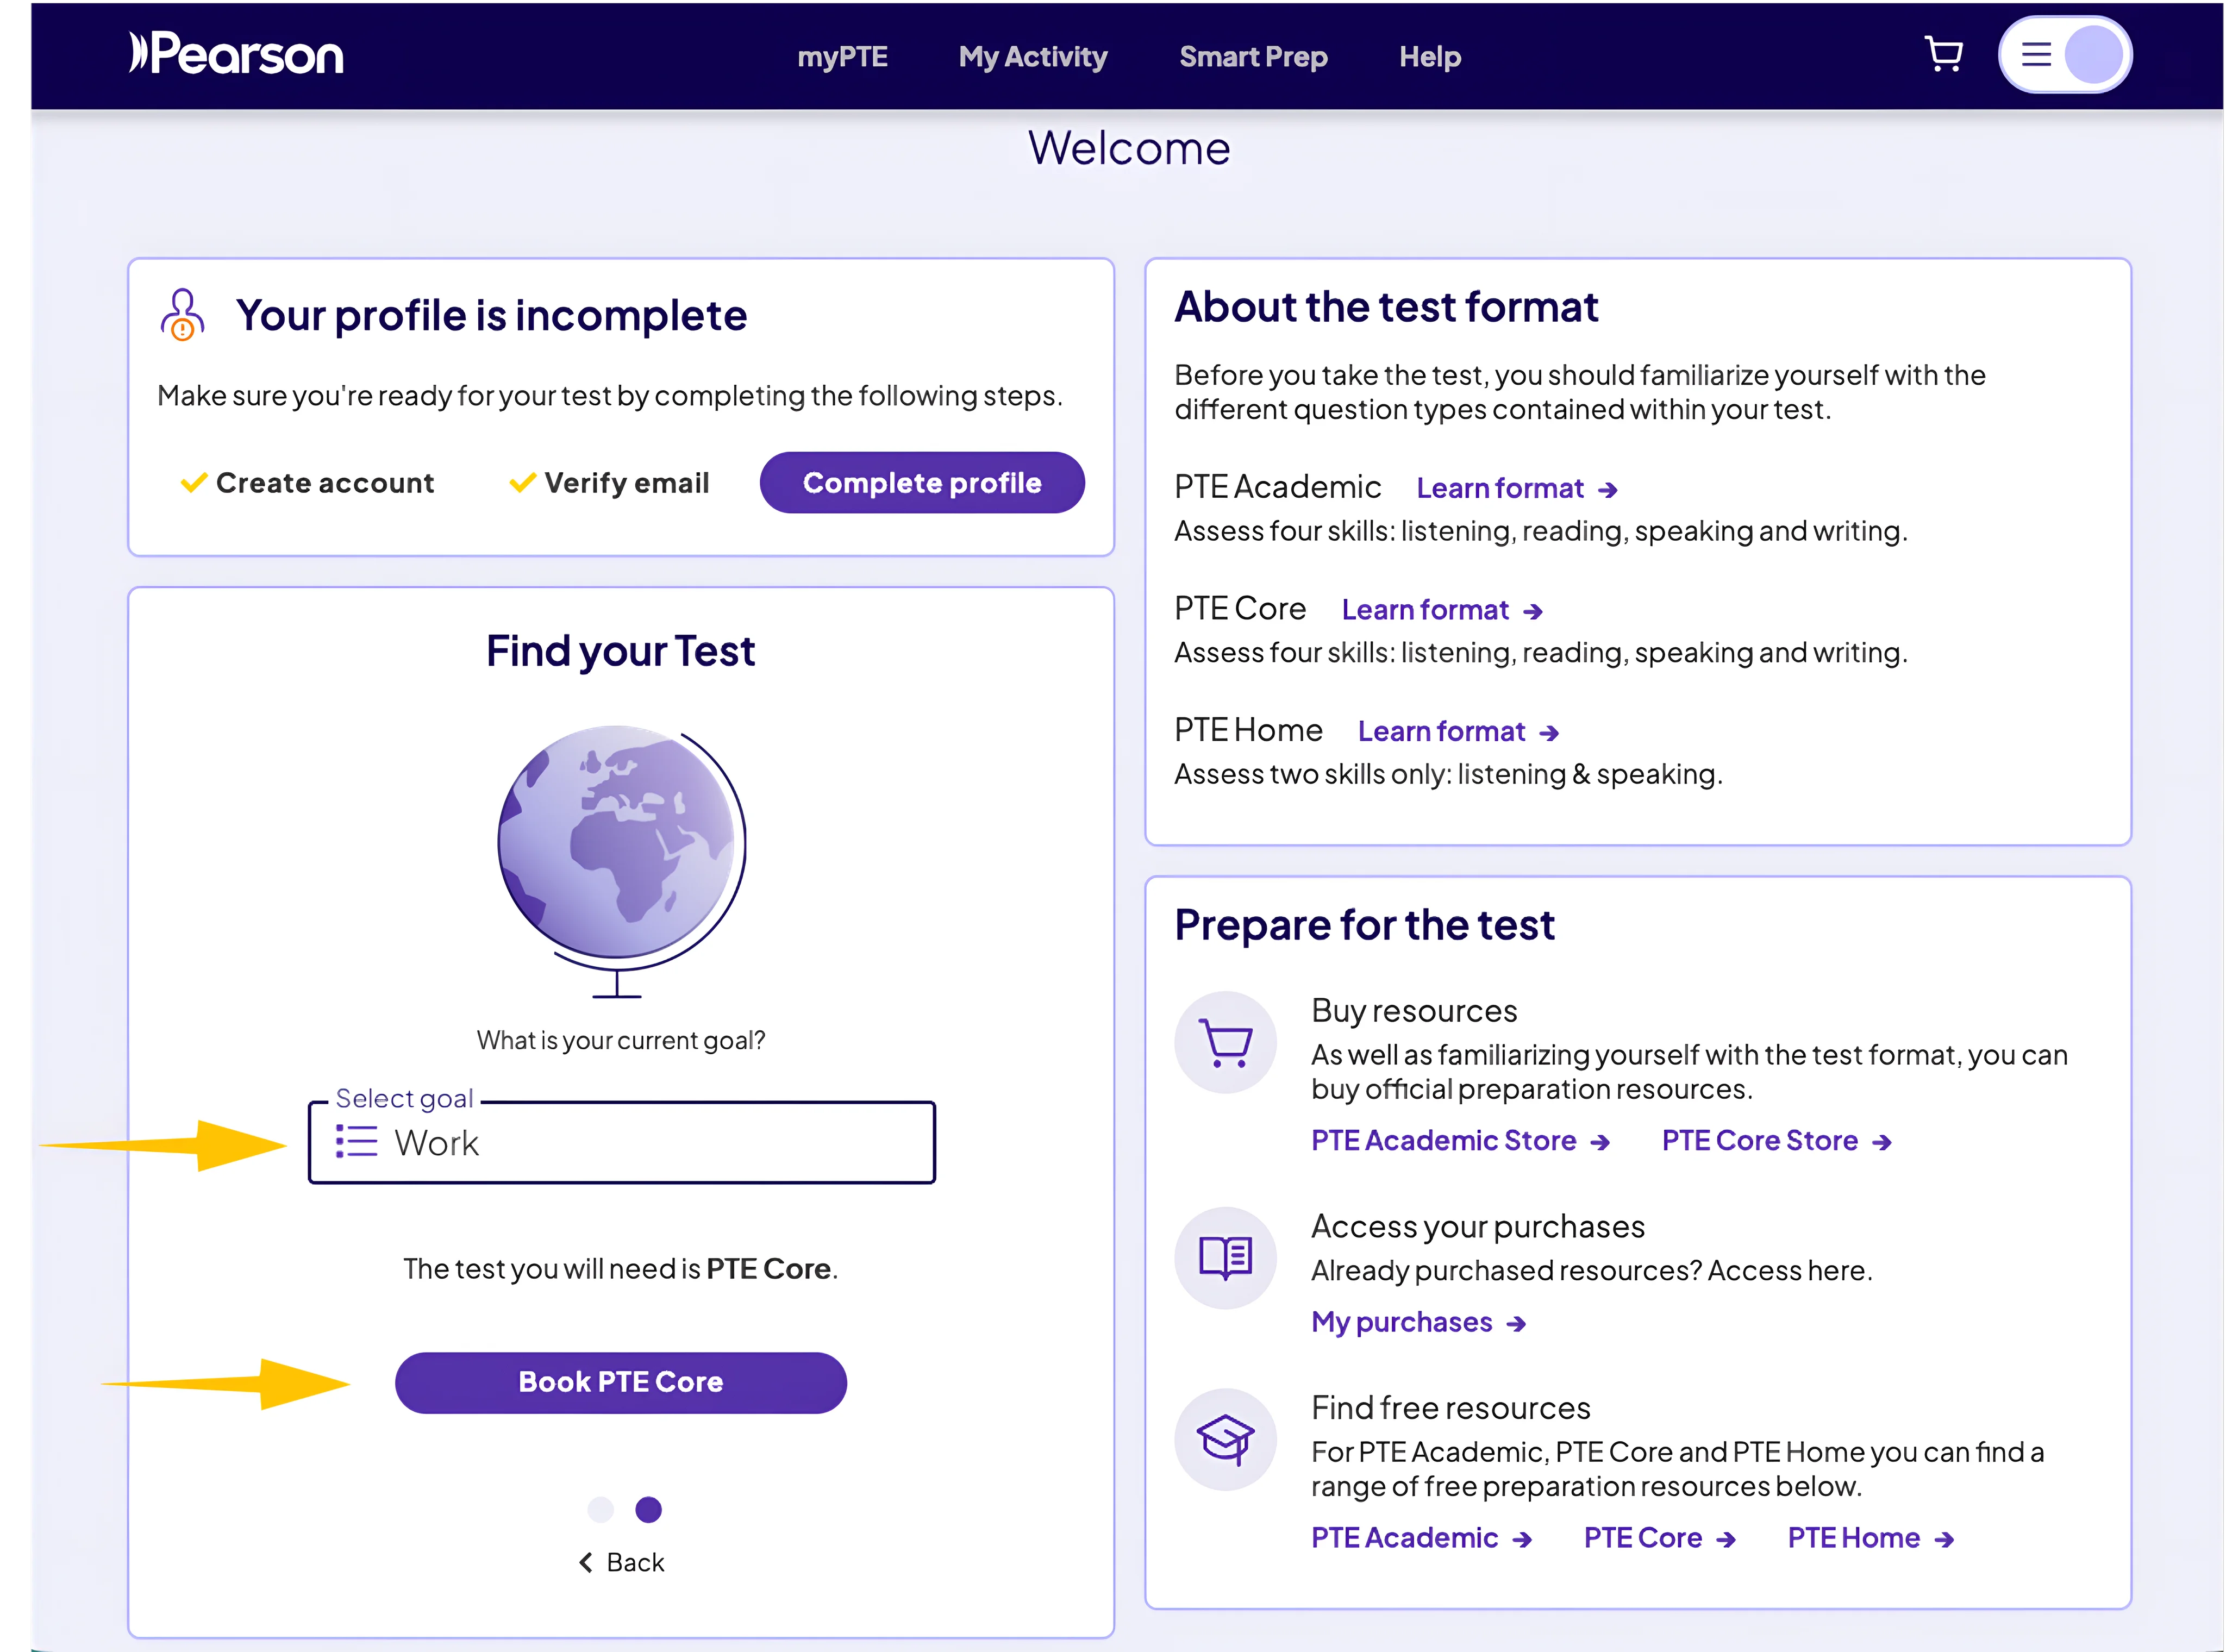Click arrow icon beside PTE Academic Store
This screenshot has width=2226, height=1652.
coord(1600,1142)
